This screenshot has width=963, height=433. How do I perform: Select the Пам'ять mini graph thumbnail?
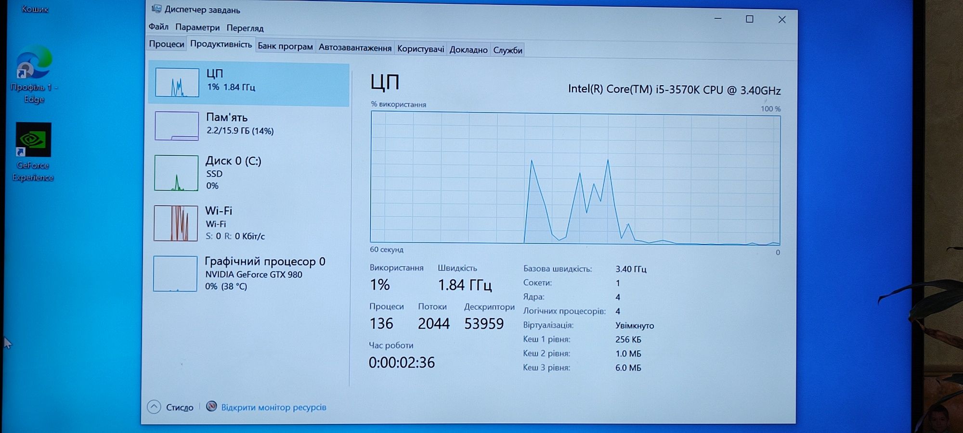pos(177,126)
